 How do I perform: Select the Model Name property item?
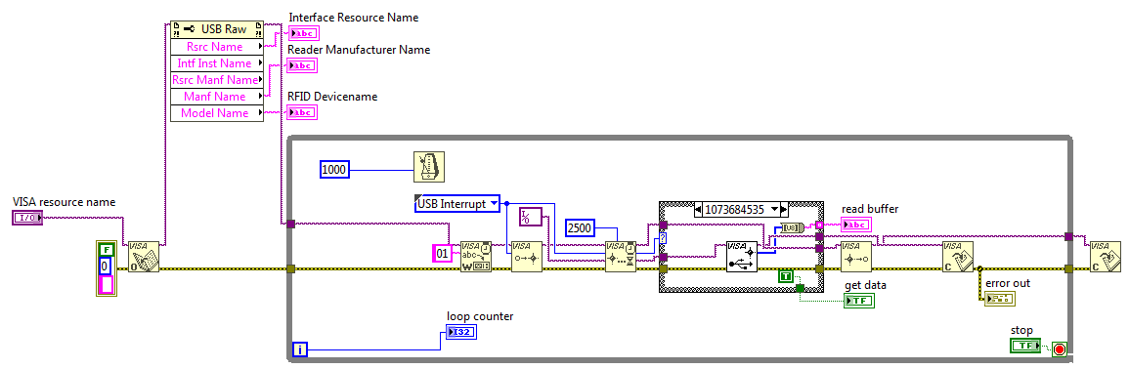(x=217, y=113)
